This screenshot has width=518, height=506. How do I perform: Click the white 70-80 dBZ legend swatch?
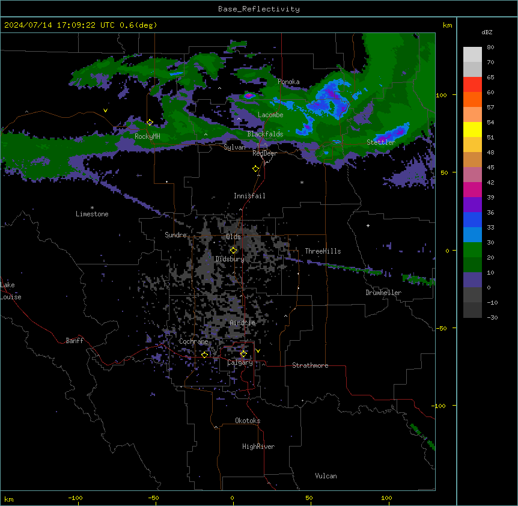(472, 55)
